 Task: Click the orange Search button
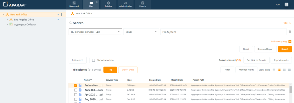tap(285, 49)
